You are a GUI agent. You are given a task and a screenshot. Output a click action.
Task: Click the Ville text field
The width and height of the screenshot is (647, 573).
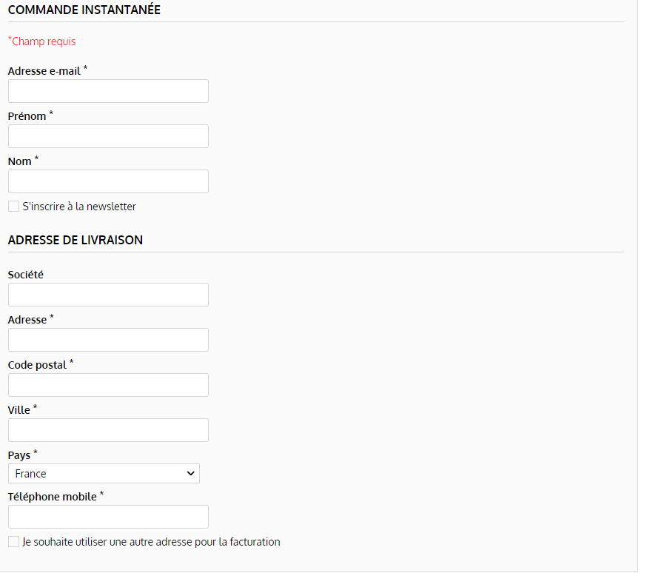pyautogui.click(x=108, y=430)
